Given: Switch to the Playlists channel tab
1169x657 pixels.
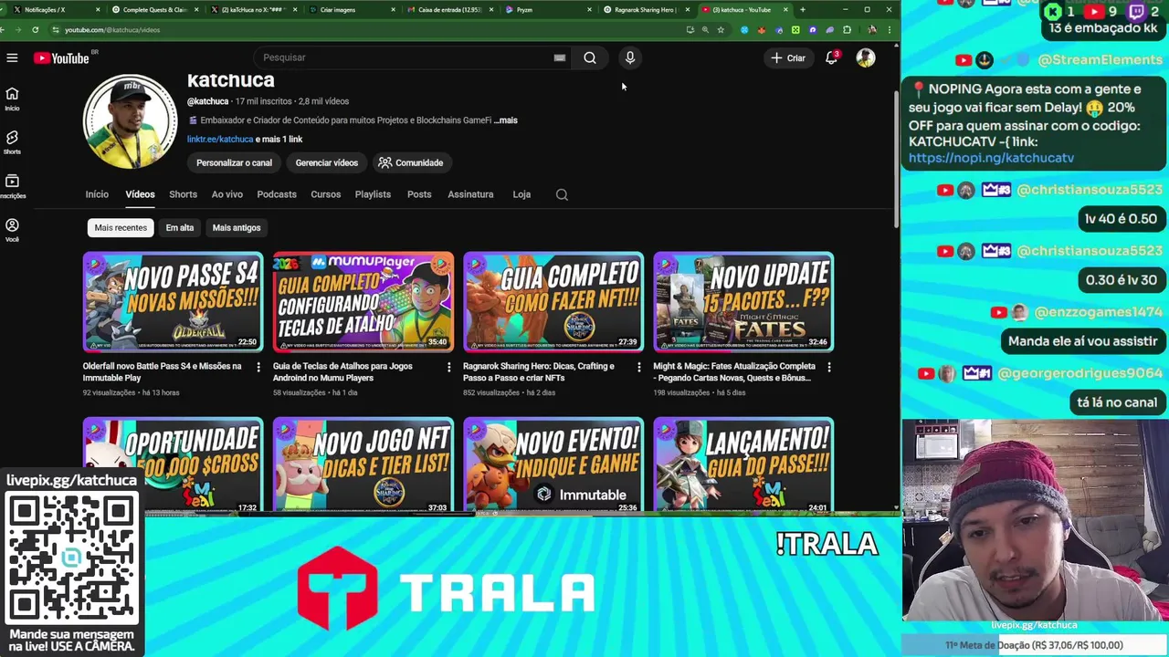Looking at the screenshot, I should (373, 194).
